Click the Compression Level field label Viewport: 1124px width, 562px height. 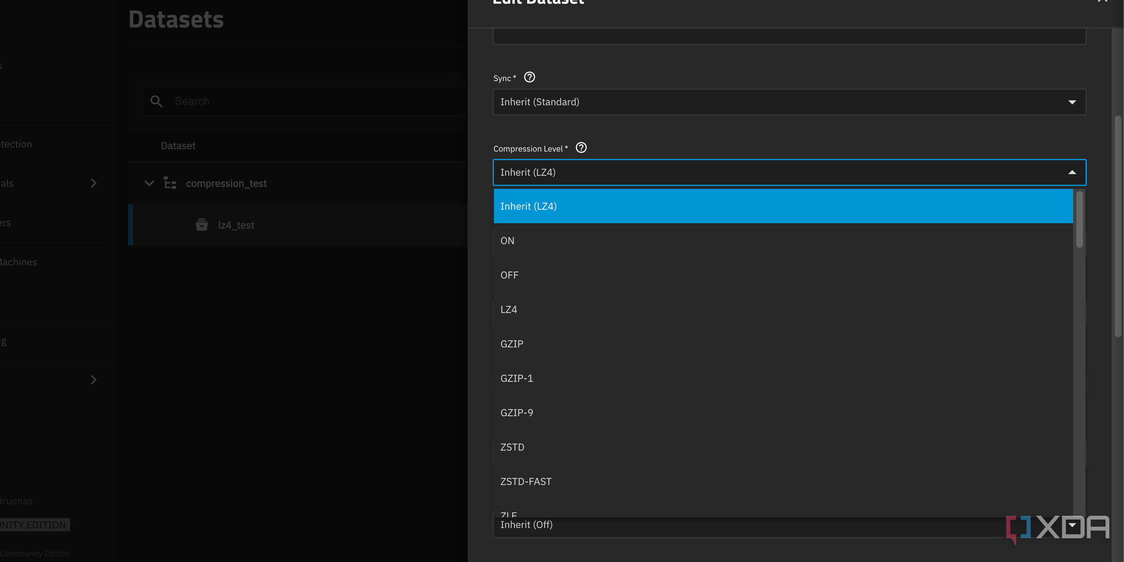tap(530, 149)
